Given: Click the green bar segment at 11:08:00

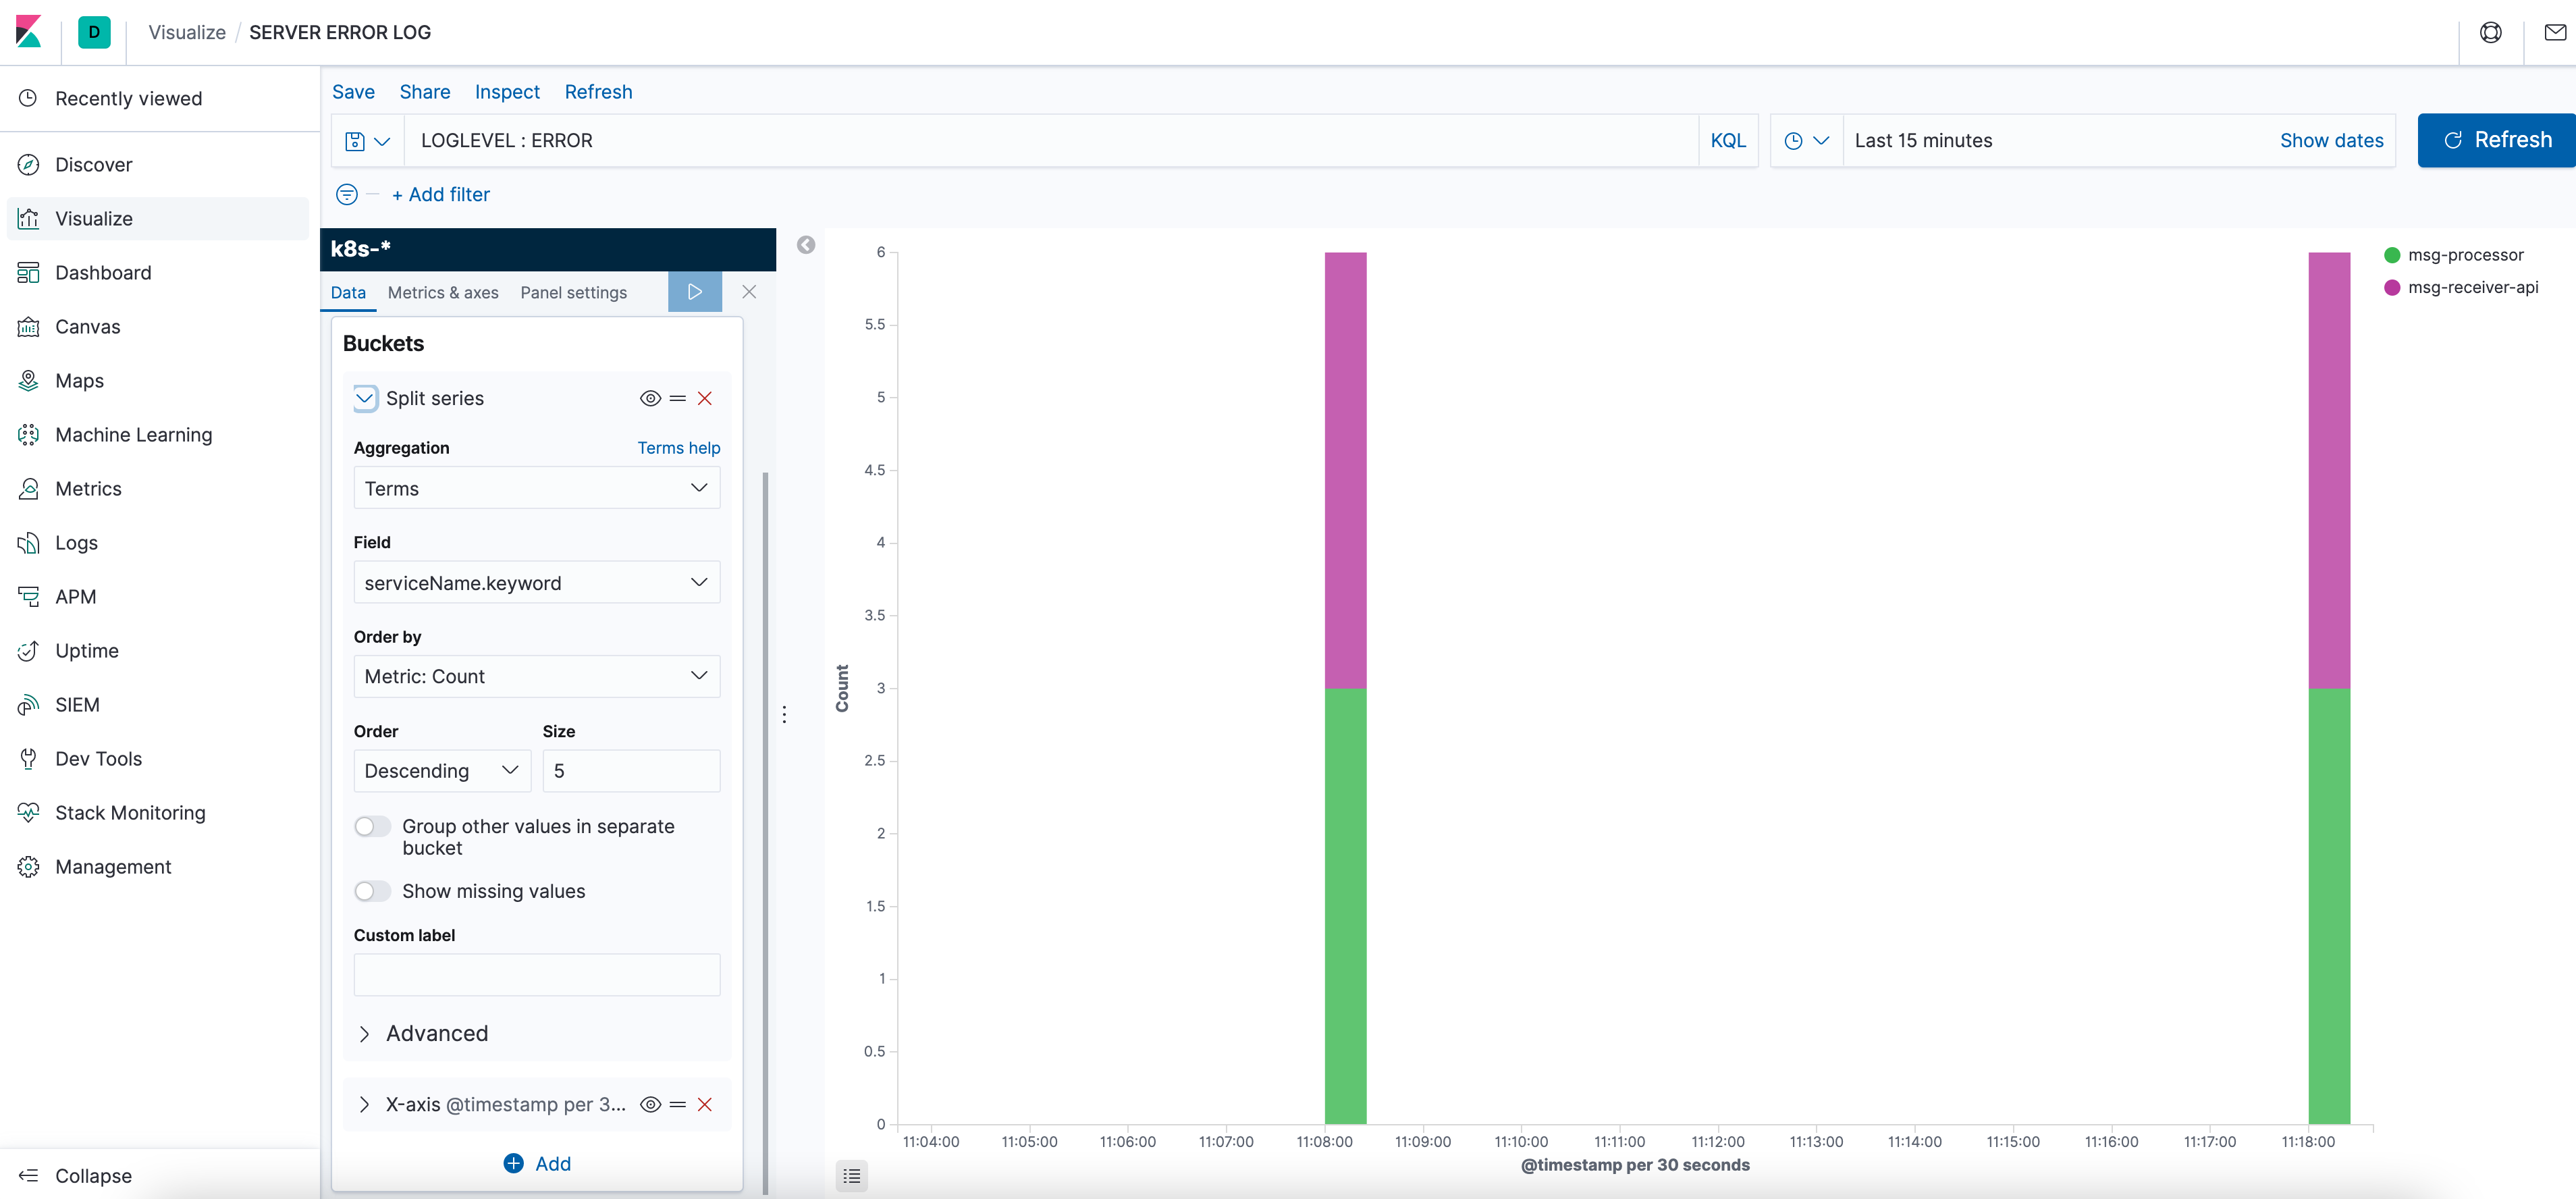Looking at the screenshot, I should [1345, 905].
